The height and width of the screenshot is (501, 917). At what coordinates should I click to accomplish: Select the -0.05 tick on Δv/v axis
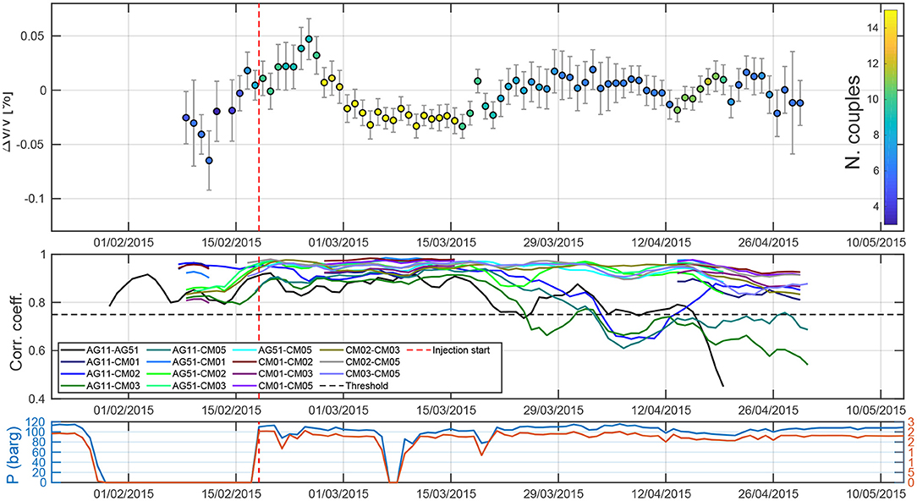(x=32, y=145)
